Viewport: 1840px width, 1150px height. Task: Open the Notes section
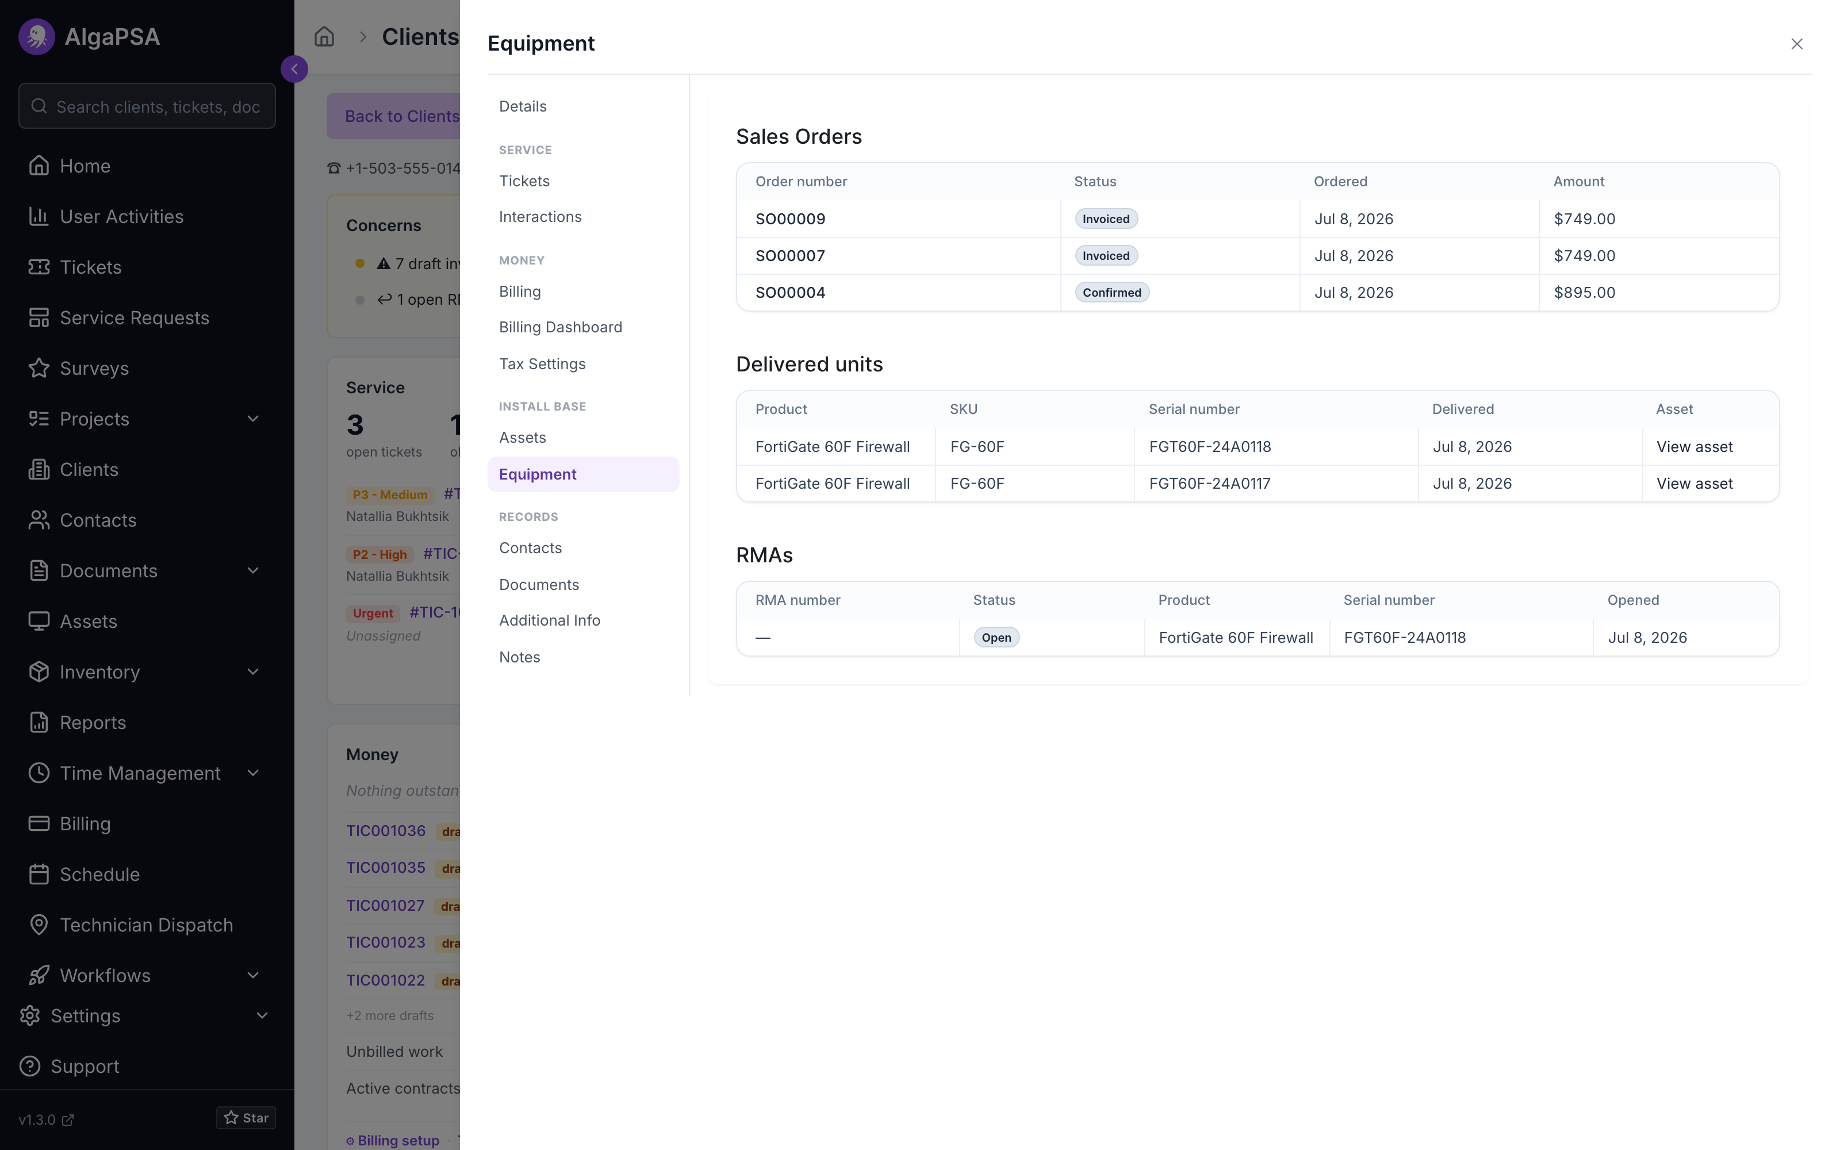pos(583,657)
